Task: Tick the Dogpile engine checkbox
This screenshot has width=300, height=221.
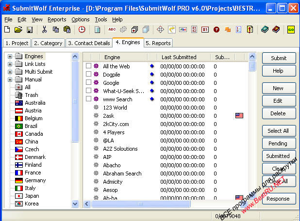Action: pyautogui.click(x=88, y=74)
